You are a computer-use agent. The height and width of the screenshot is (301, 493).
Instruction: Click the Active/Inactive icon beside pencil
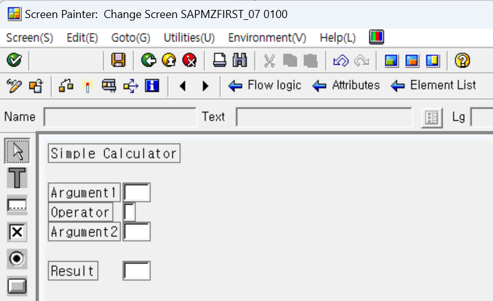tap(36, 86)
